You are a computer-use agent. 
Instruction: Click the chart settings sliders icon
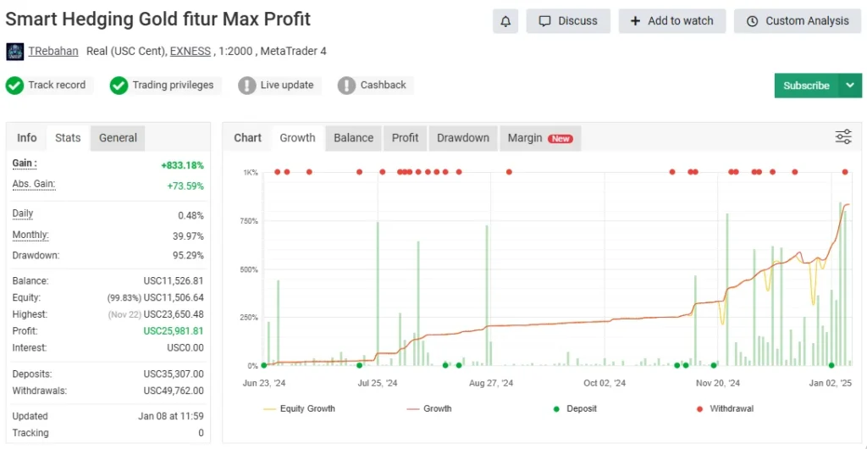click(x=843, y=137)
